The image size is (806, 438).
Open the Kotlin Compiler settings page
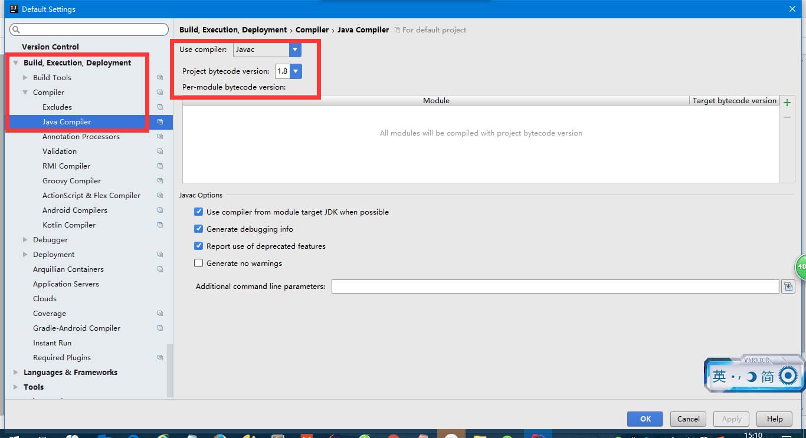point(69,225)
